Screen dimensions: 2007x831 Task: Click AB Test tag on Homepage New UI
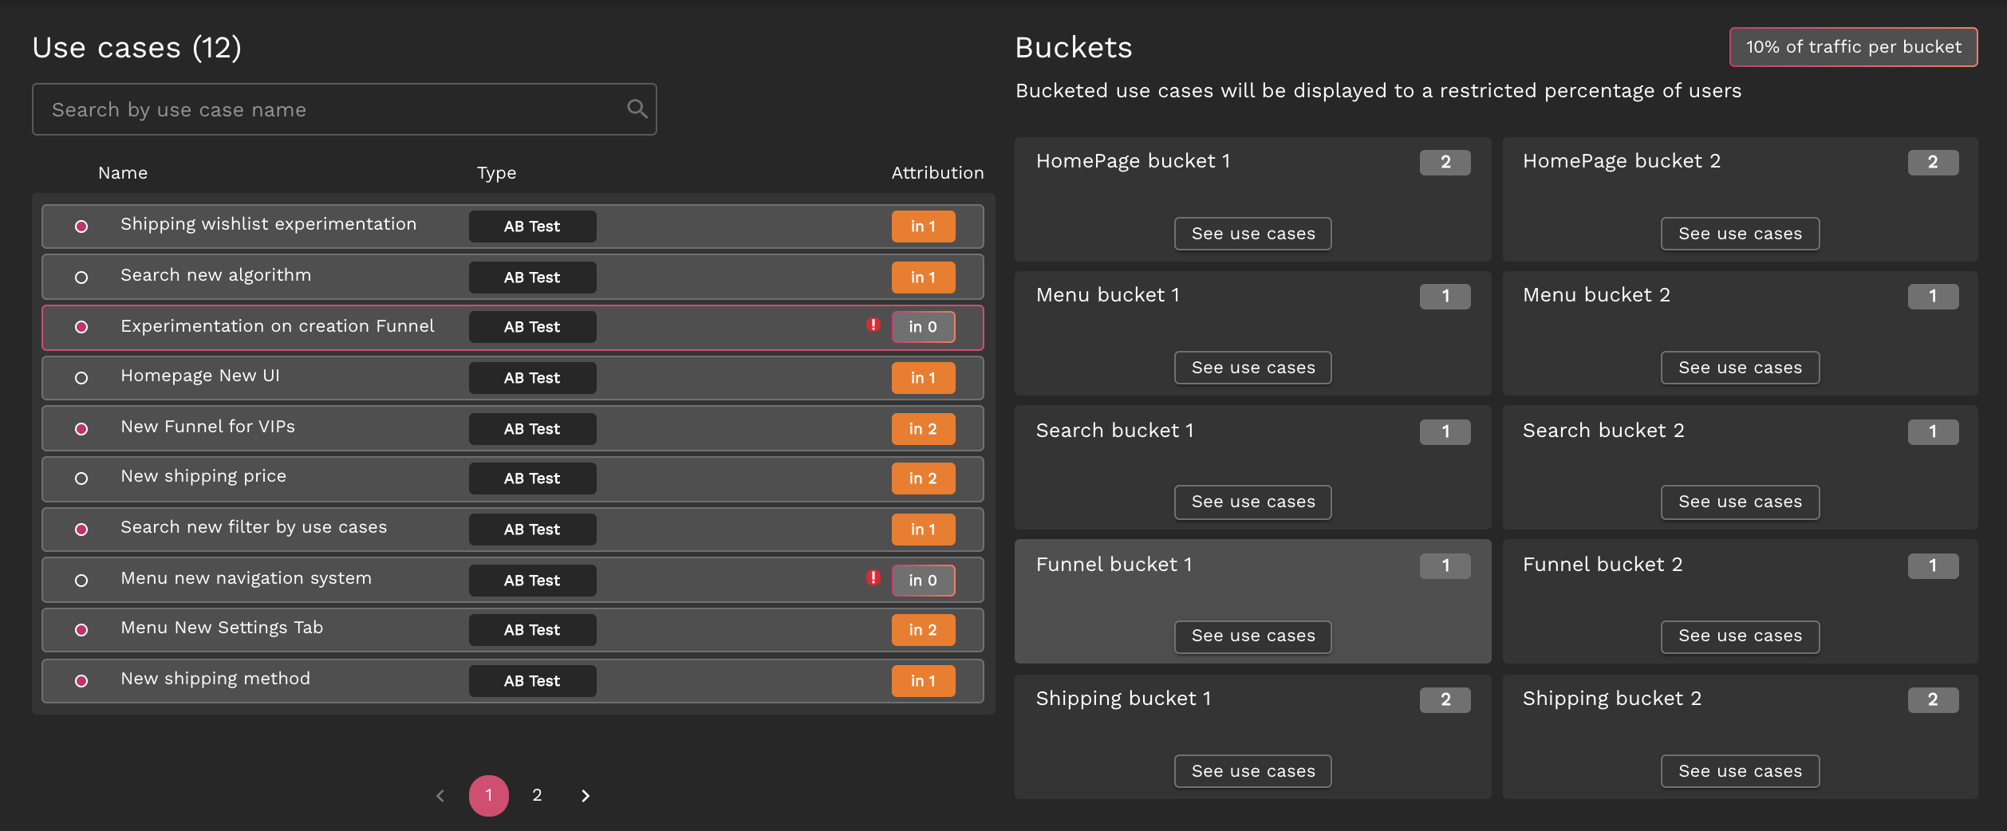tap(532, 378)
